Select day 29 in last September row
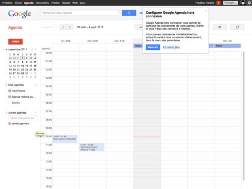 coord(22,73)
